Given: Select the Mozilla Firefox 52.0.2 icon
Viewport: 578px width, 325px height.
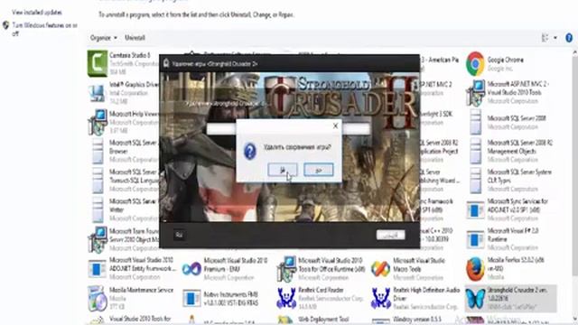Looking at the screenshot, I should pyautogui.click(x=475, y=269).
